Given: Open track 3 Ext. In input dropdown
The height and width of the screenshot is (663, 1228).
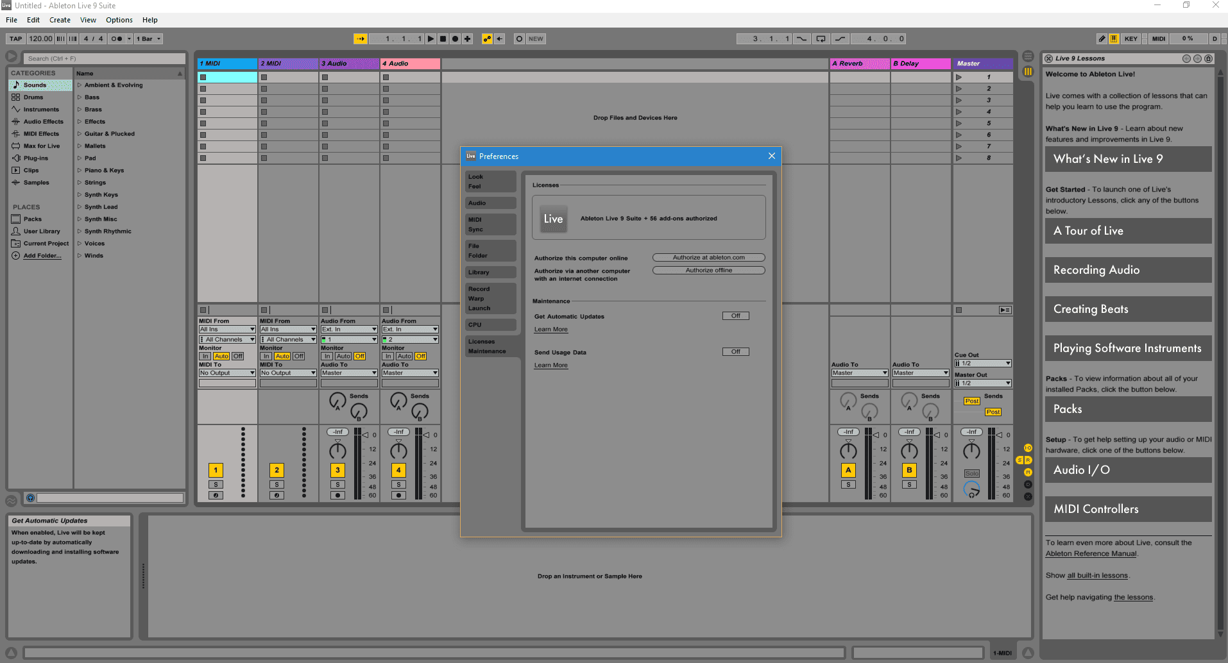Looking at the screenshot, I should point(349,330).
